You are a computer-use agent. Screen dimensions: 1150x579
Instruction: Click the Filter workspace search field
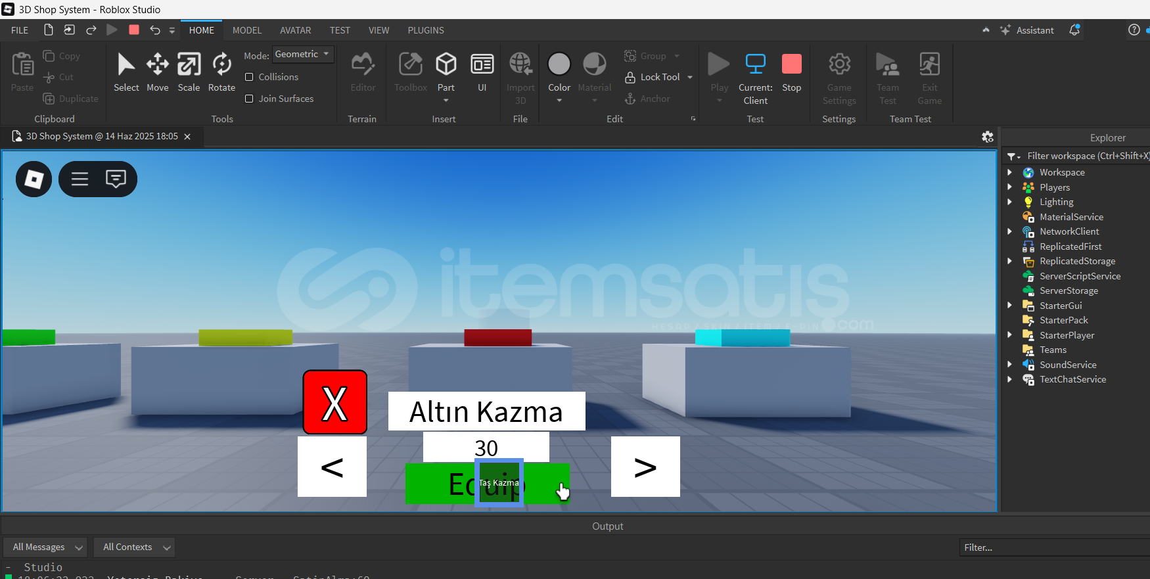tap(1088, 156)
